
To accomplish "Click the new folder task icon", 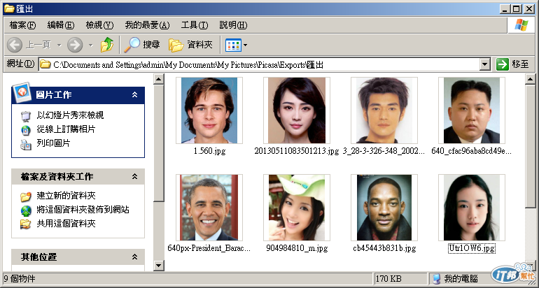I will 26,196.
